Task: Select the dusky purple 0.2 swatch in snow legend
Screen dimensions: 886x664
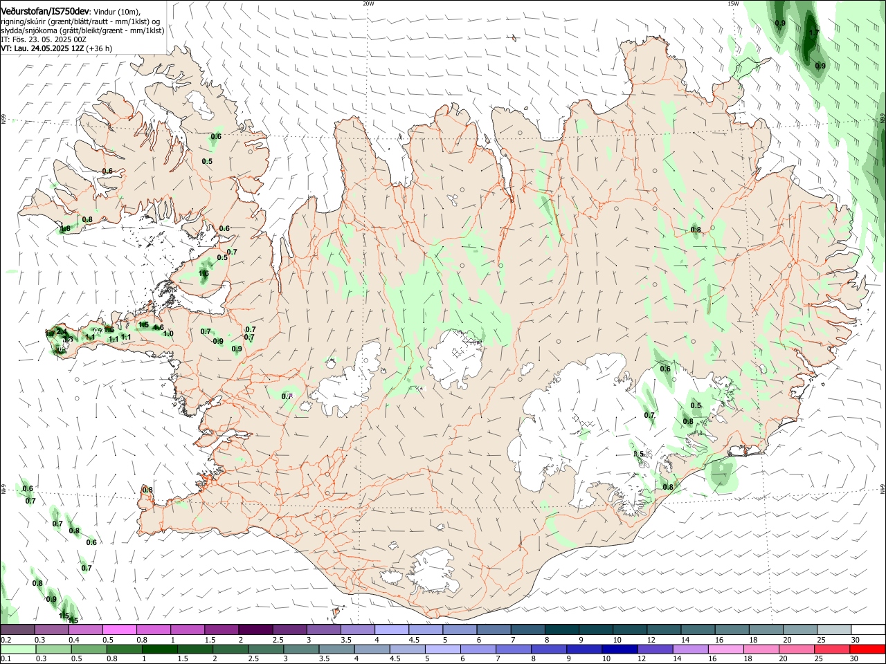Action: coord(18,630)
